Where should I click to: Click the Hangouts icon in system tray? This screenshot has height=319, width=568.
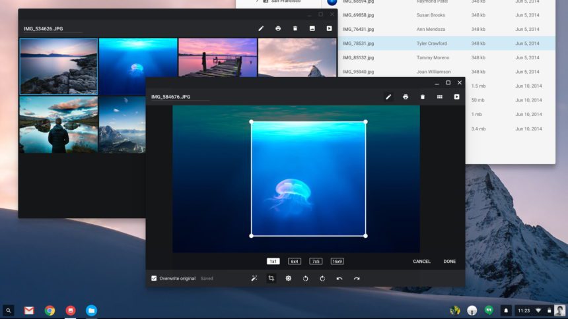pos(489,310)
